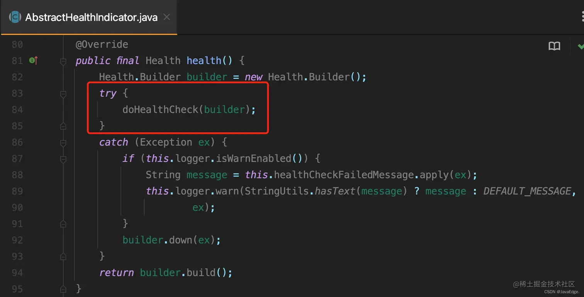Click StringUtils class reference
The image size is (584, 297).
tap(277, 191)
